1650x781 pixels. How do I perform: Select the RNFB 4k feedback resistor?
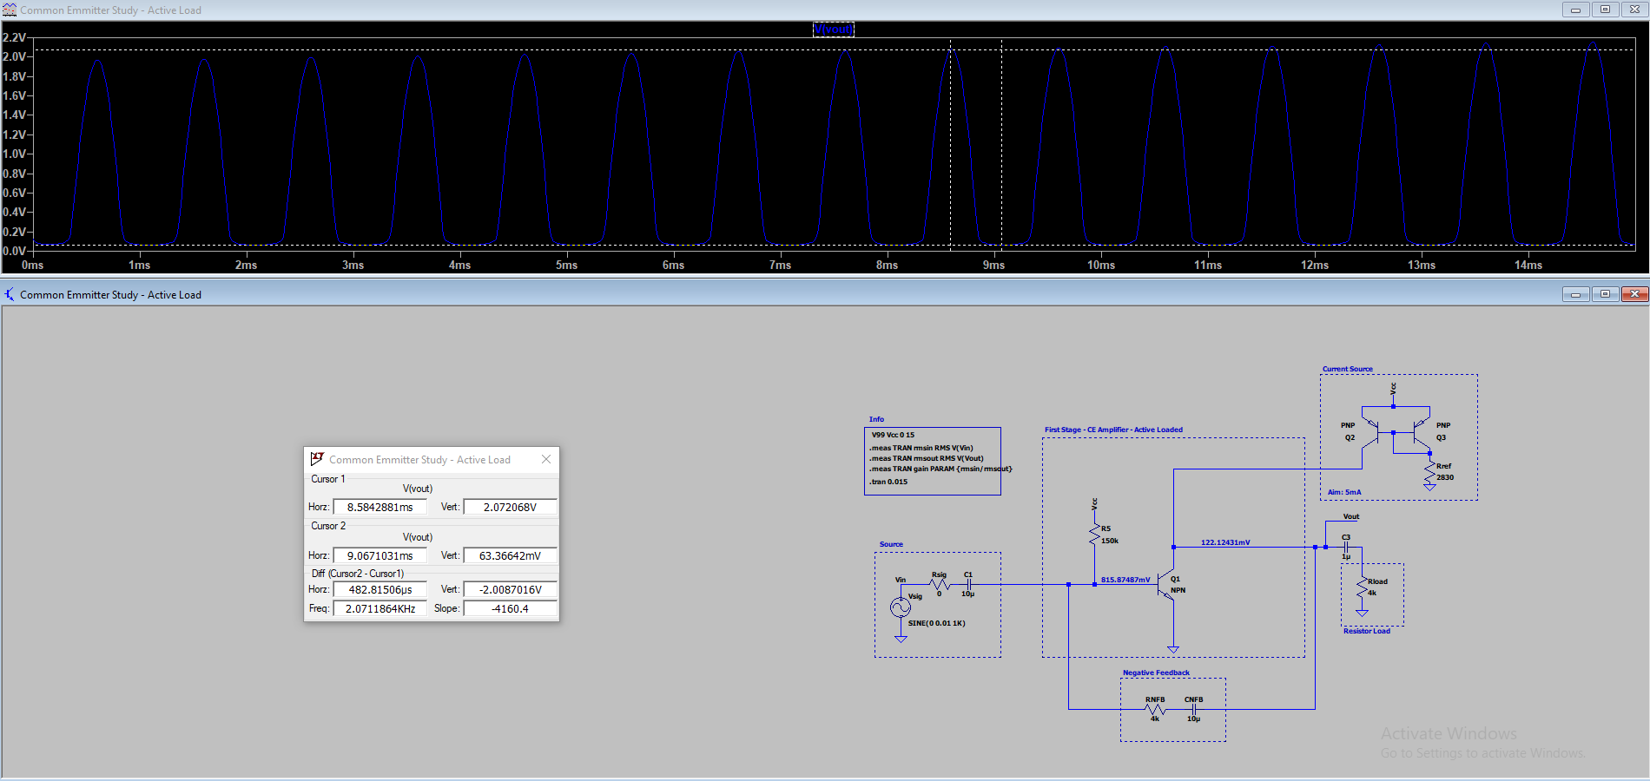[1155, 709]
